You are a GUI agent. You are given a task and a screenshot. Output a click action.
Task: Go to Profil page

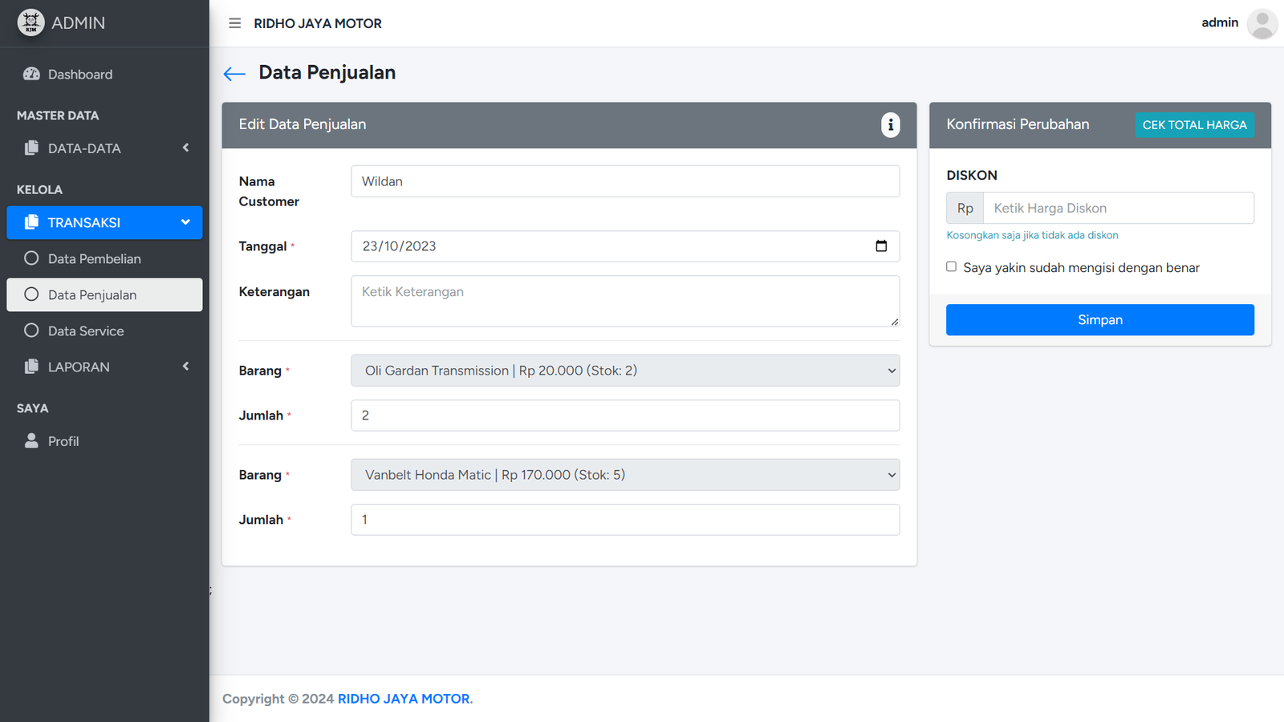click(63, 441)
